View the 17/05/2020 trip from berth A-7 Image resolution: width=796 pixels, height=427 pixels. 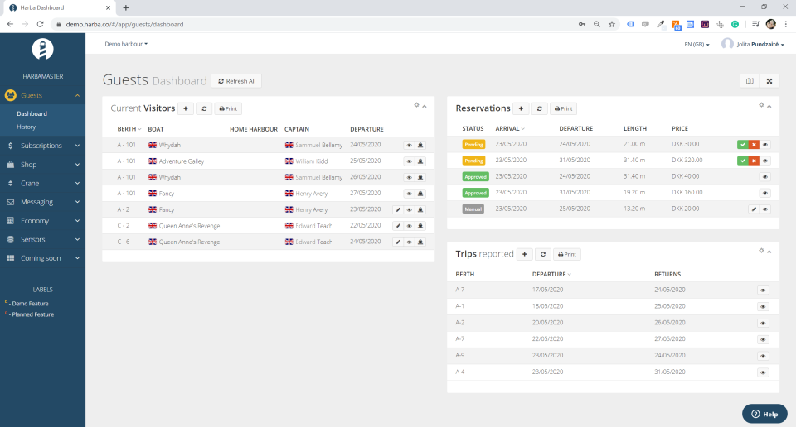[763, 290]
